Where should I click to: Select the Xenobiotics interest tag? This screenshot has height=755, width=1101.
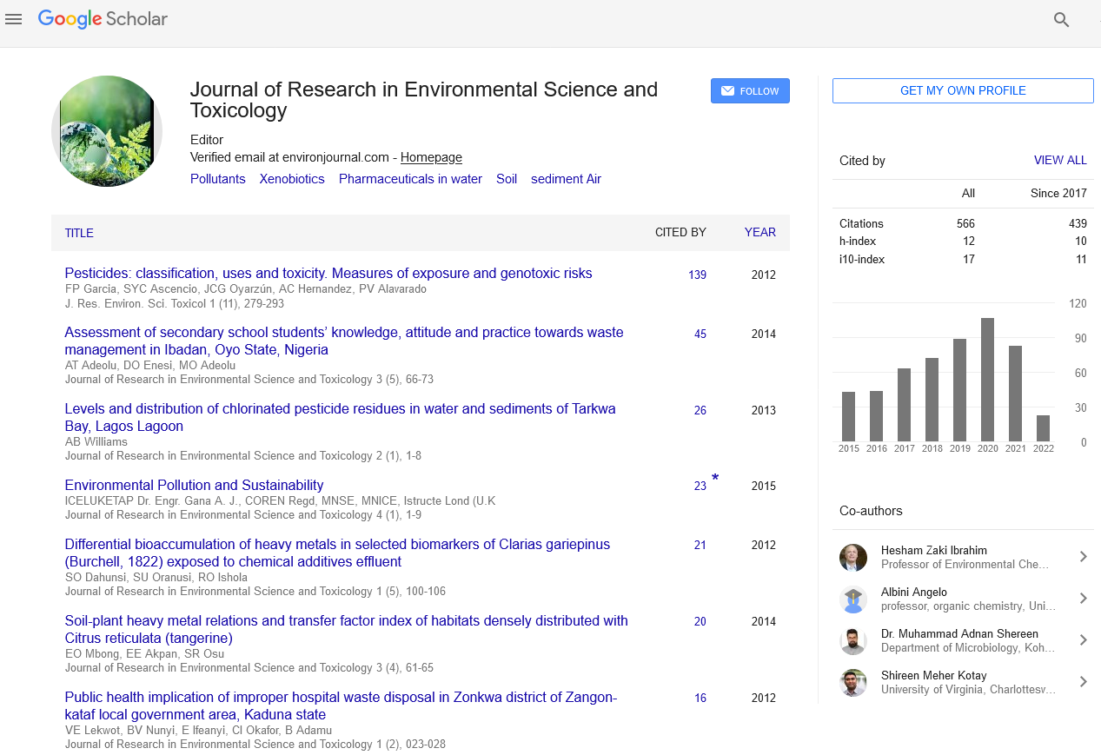coord(292,179)
